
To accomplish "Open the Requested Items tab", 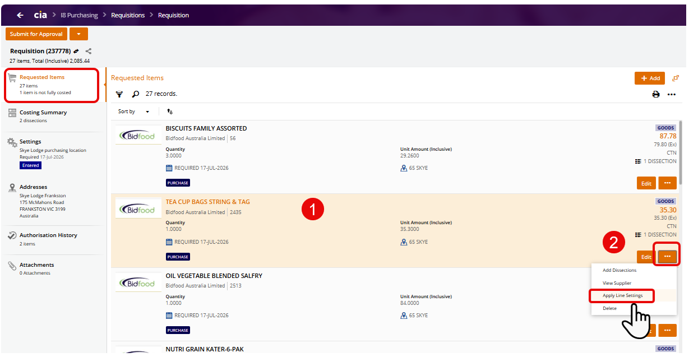I will click(52, 85).
